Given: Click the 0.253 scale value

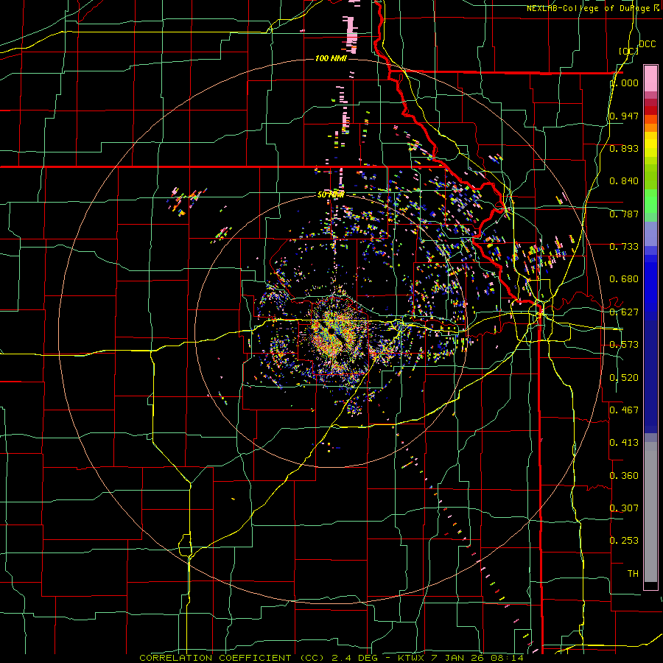Looking at the screenshot, I should pos(624,541).
